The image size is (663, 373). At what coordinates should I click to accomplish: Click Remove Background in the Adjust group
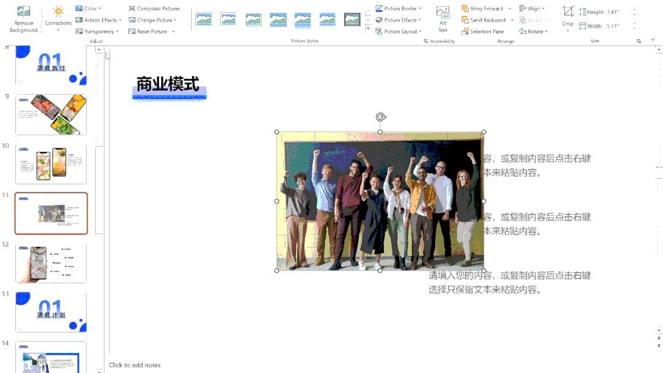click(x=23, y=18)
